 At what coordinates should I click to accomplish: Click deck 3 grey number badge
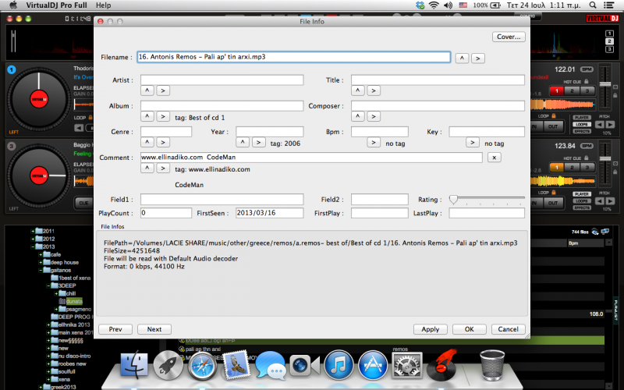(x=11, y=146)
